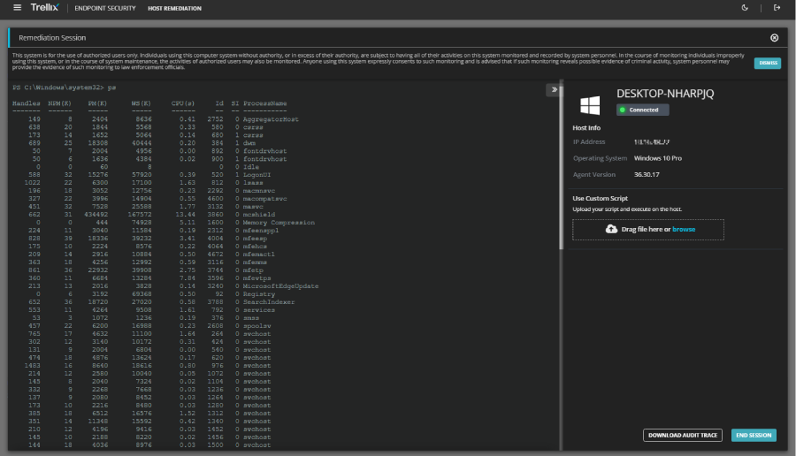796x456 pixels.
Task: Click the Idle process name
Action: (251, 167)
